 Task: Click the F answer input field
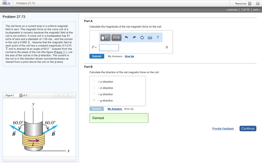(109, 48)
